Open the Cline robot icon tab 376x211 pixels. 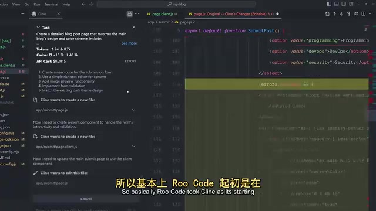click(x=34, y=14)
